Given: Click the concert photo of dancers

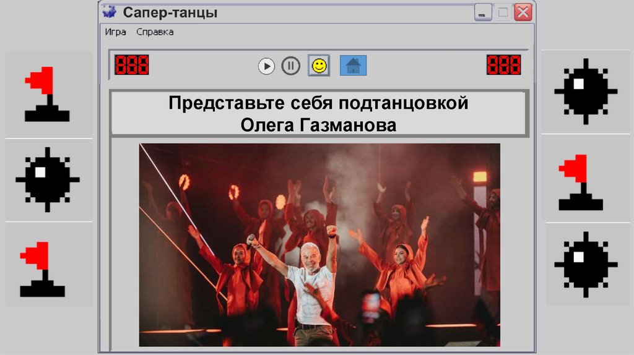Looking at the screenshot, I should tap(319, 245).
